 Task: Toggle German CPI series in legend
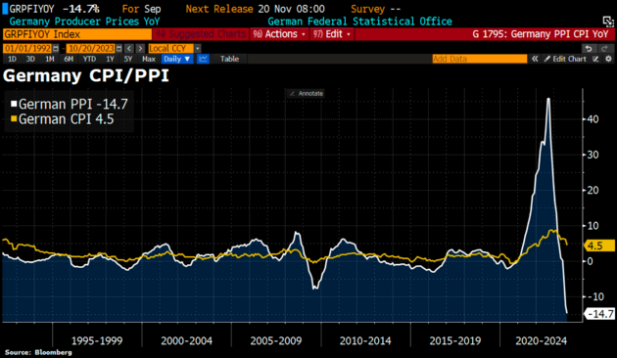coord(62,119)
